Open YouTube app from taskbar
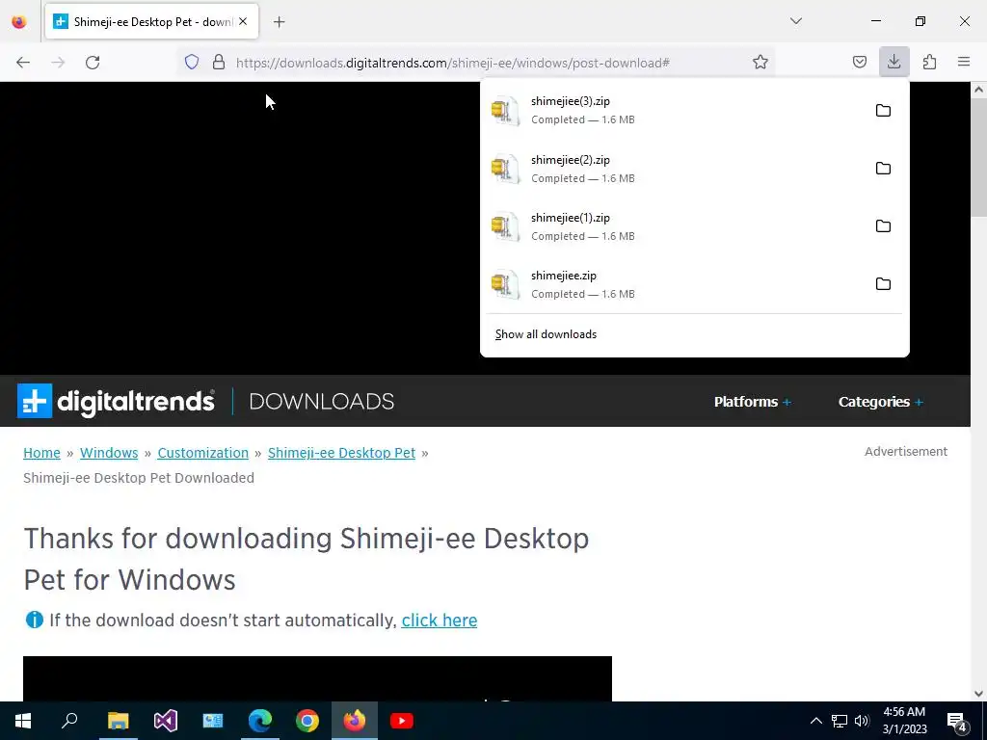This screenshot has height=740, width=987. coord(402,721)
